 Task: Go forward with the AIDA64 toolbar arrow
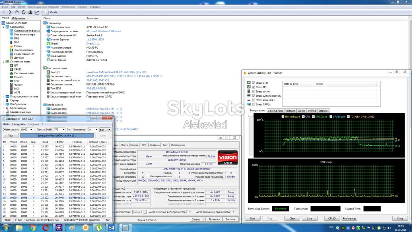[x=10, y=12]
